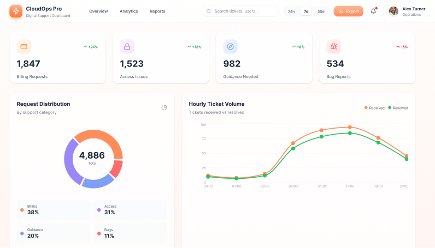The width and height of the screenshot is (435, 248).
Task: Open the notifications bell
Action: [373, 11]
